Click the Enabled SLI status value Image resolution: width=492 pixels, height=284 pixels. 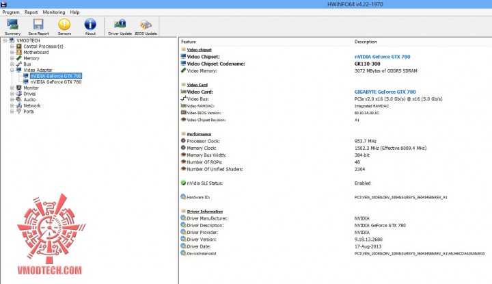pyautogui.click(x=362, y=183)
